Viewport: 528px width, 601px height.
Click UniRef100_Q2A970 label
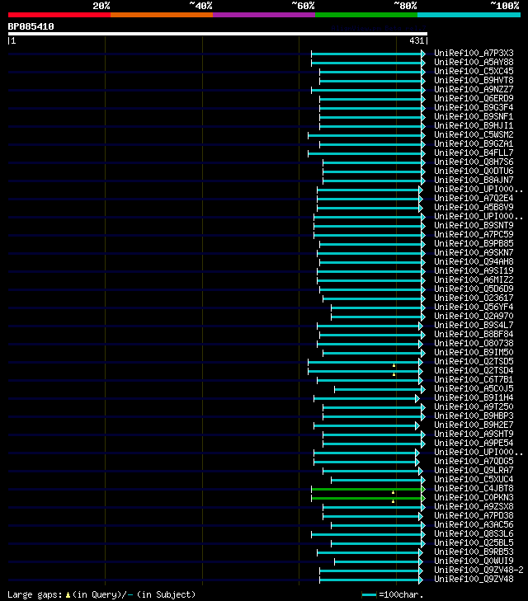click(x=474, y=317)
